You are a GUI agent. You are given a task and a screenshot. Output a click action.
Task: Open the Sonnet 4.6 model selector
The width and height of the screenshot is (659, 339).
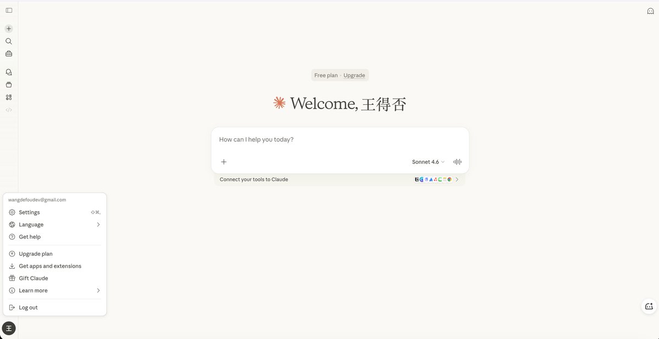428,162
